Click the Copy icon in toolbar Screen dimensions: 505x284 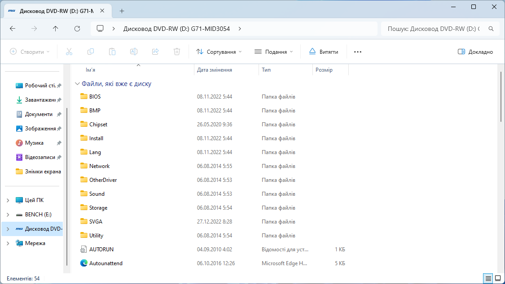click(91, 52)
